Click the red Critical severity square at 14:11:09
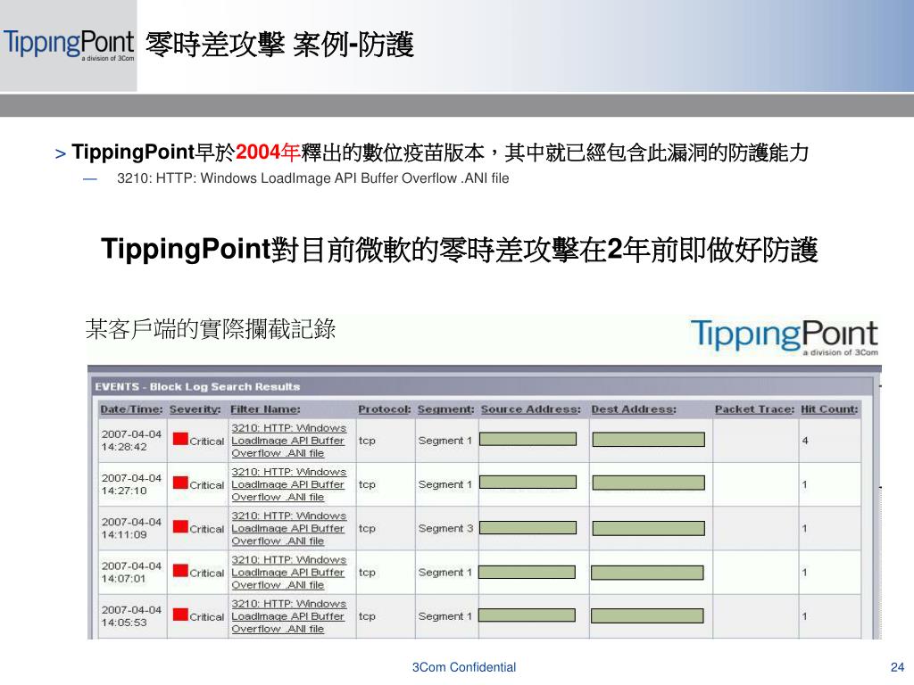 pyautogui.click(x=180, y=527)
